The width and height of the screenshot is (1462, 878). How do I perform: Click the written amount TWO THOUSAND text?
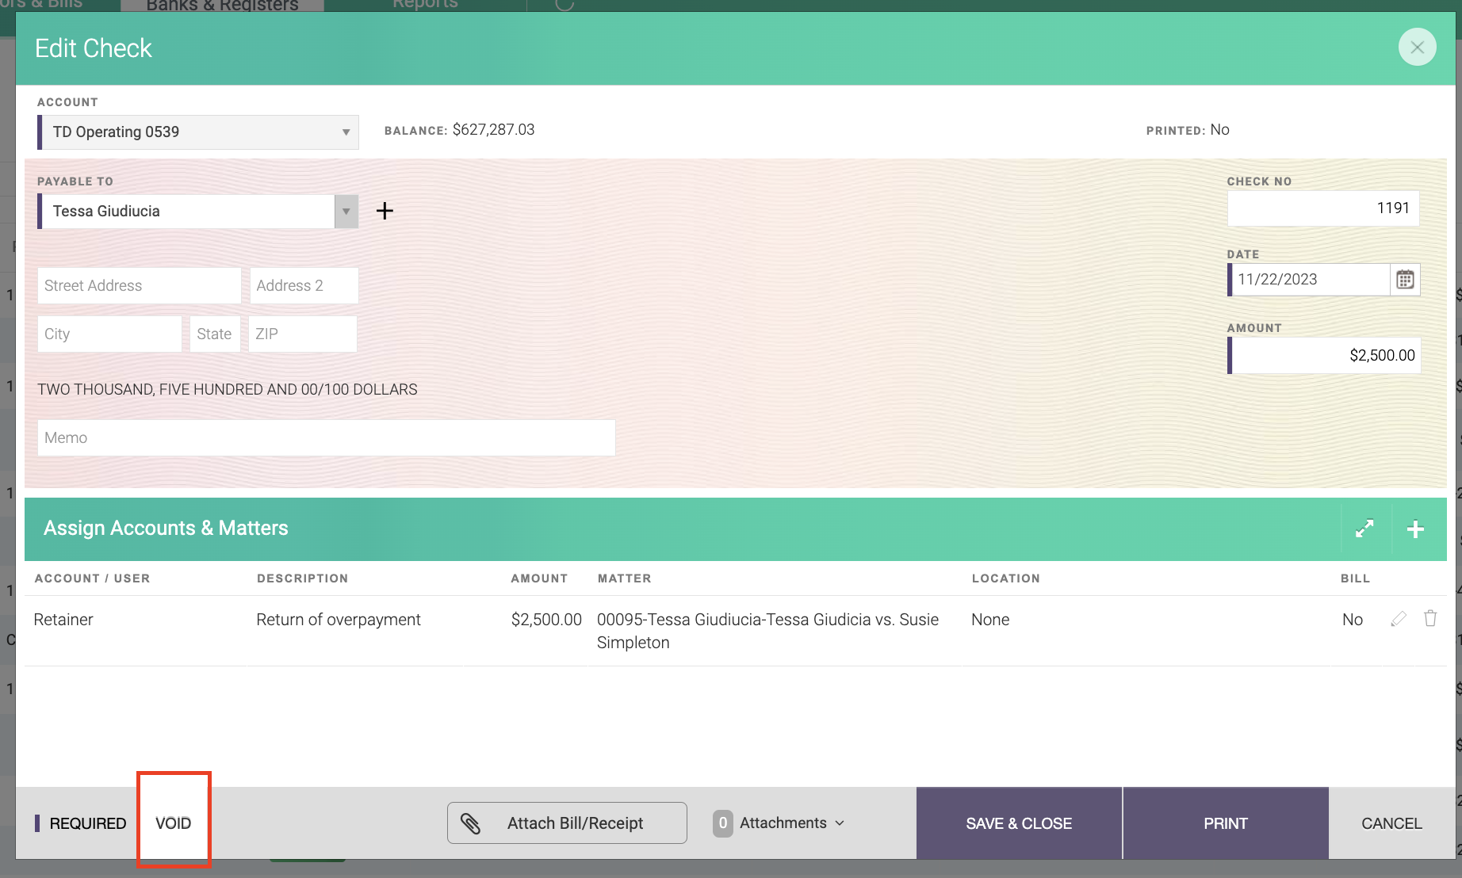pyautogui.click(x=227, y=390)
